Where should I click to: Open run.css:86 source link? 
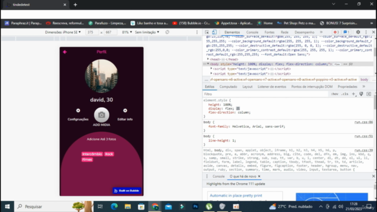pyautogui.click(x=363, y=122)
